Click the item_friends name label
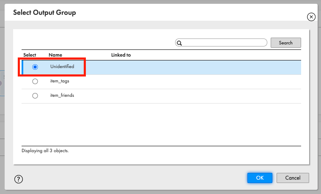The width and height of the screenshot is (321, 194). (62, 96)
